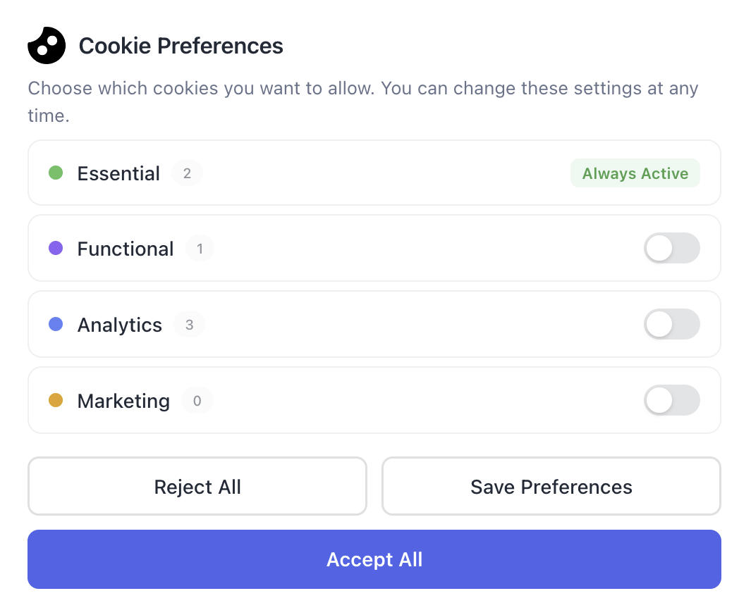Click the Functional count badge showing 1
This screenshot has width=739, height=610.
(x=200, y=248)
